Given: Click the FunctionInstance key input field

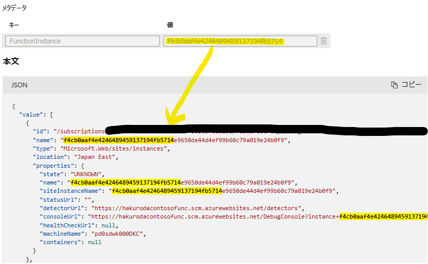Looking at the screenshot, I should coord(81,41).
